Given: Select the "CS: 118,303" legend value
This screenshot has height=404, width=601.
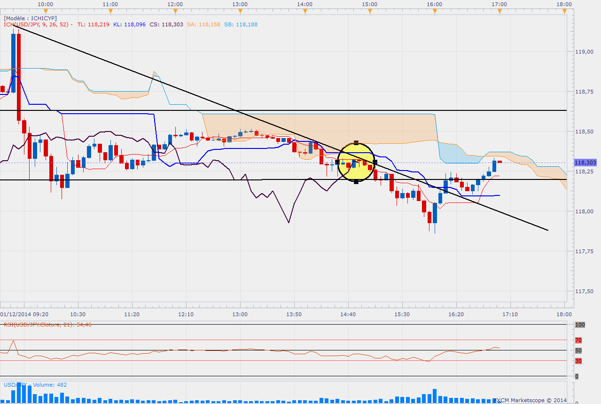Looking at the screenshot, I should point(165,24).
